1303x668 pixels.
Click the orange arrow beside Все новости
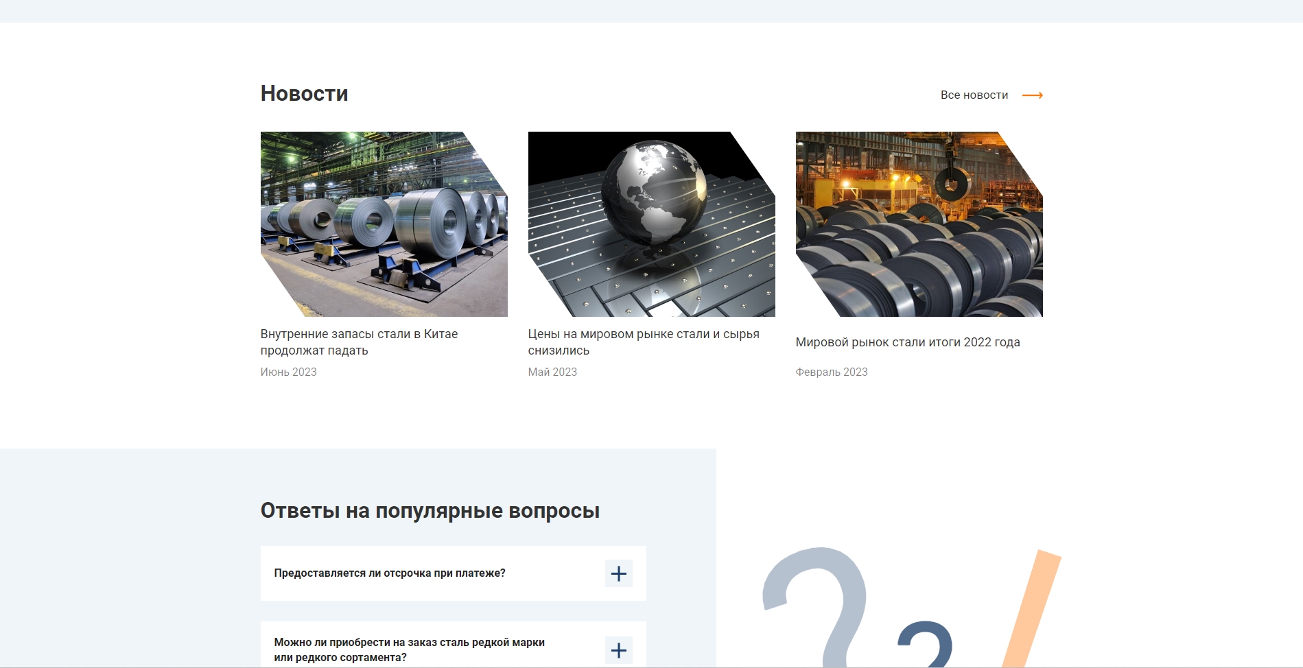(x=1032, y=95)
